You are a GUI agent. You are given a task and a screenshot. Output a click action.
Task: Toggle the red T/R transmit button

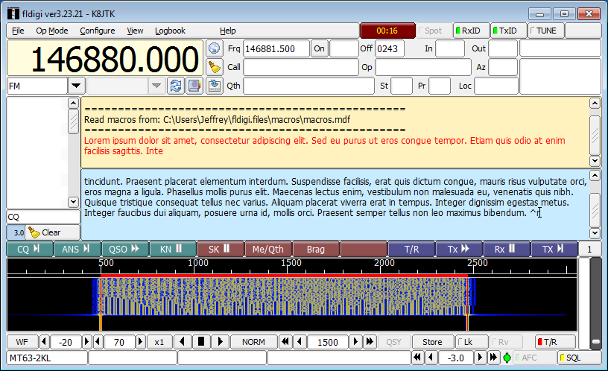tap(554, 342)
